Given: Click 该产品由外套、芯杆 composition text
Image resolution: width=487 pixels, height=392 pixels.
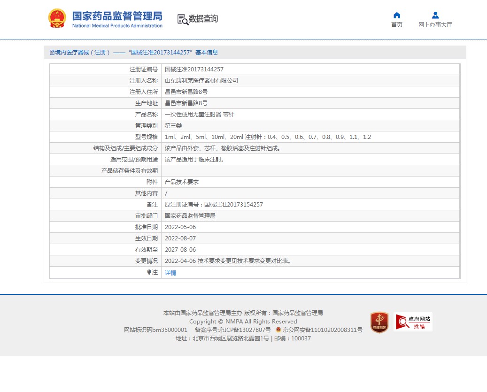Looking at the screenshot, I should [224, 148].
